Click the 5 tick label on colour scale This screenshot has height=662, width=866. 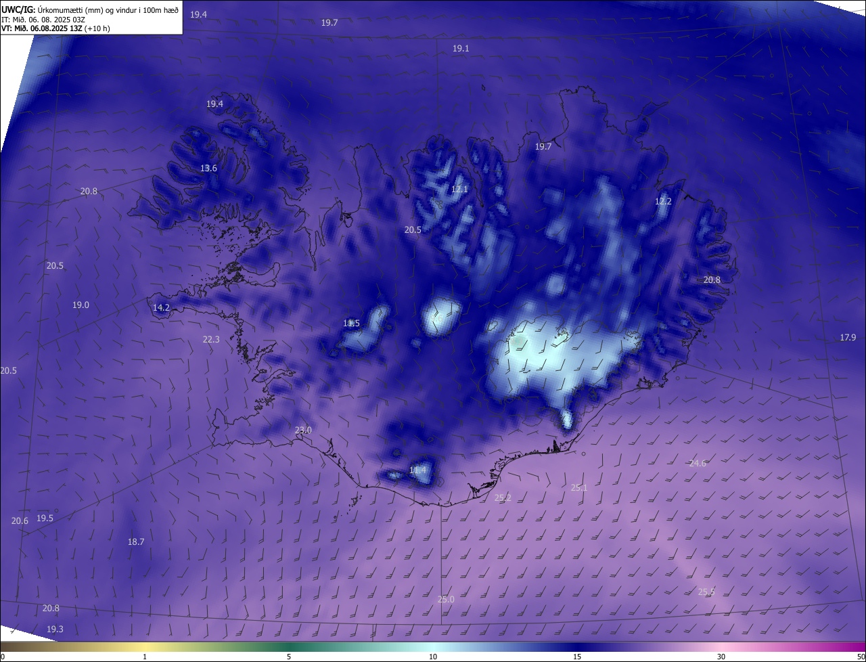coord(289,657)
